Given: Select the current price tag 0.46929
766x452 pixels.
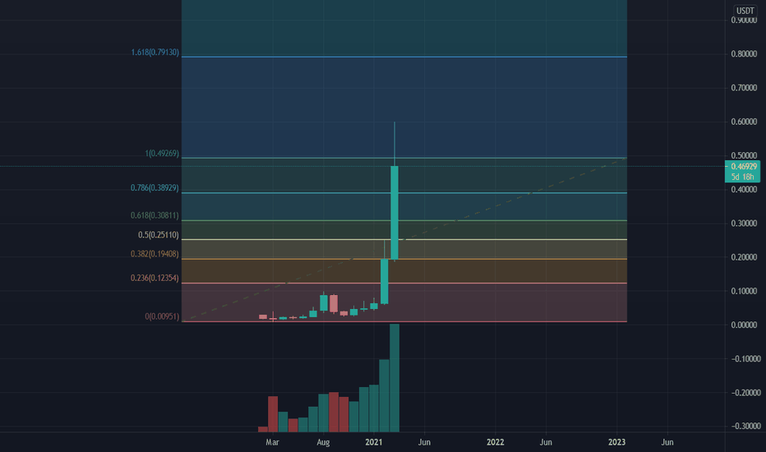Looking at the screenshot, I should pos(744,167).
